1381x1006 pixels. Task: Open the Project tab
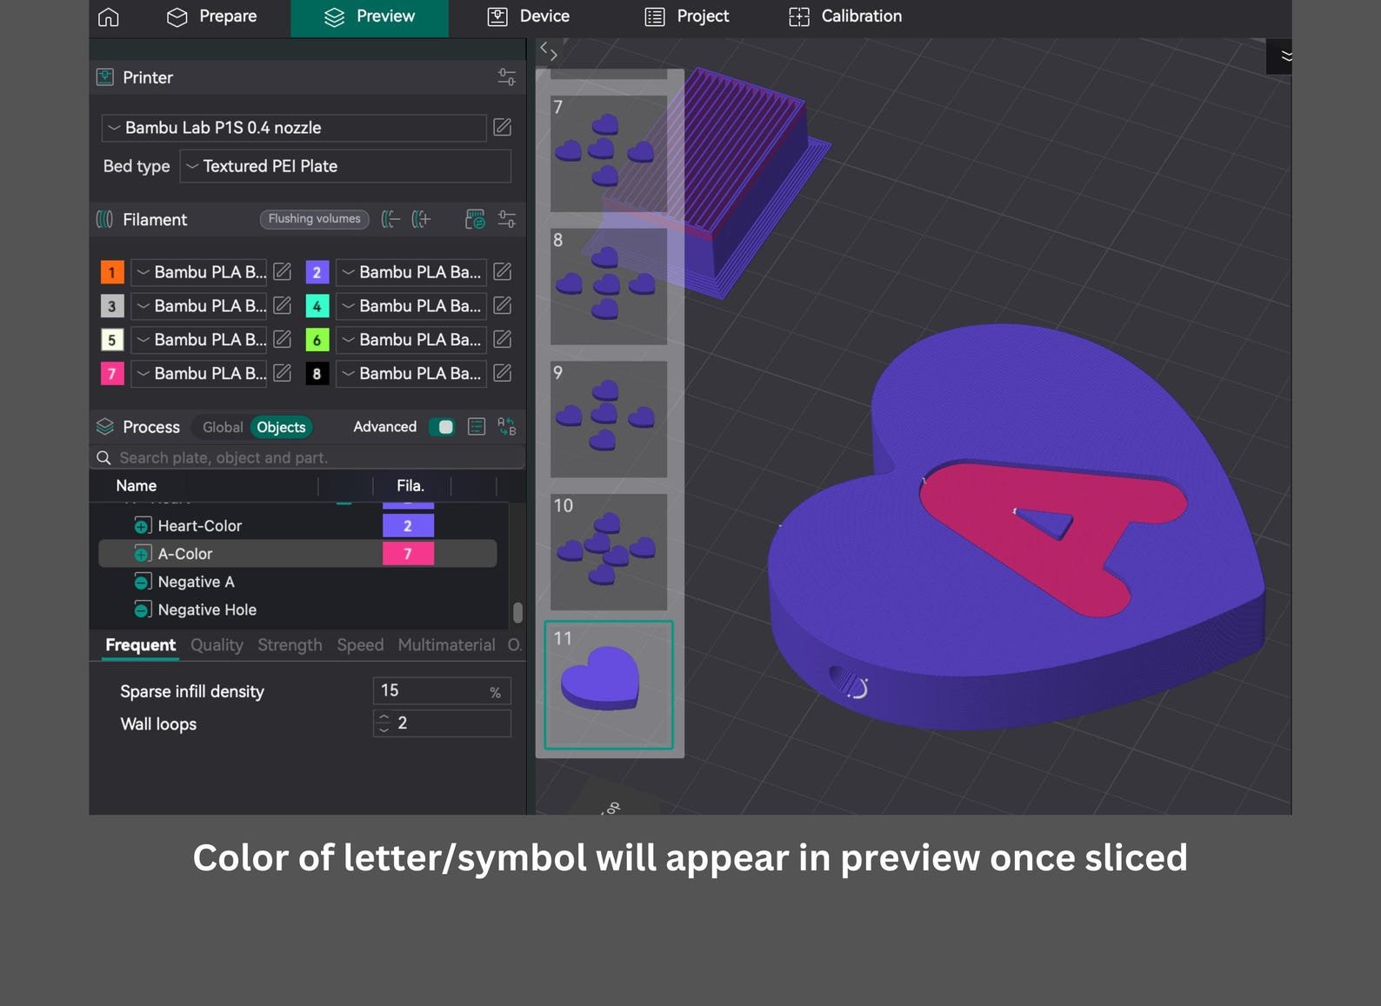(686, 17)
